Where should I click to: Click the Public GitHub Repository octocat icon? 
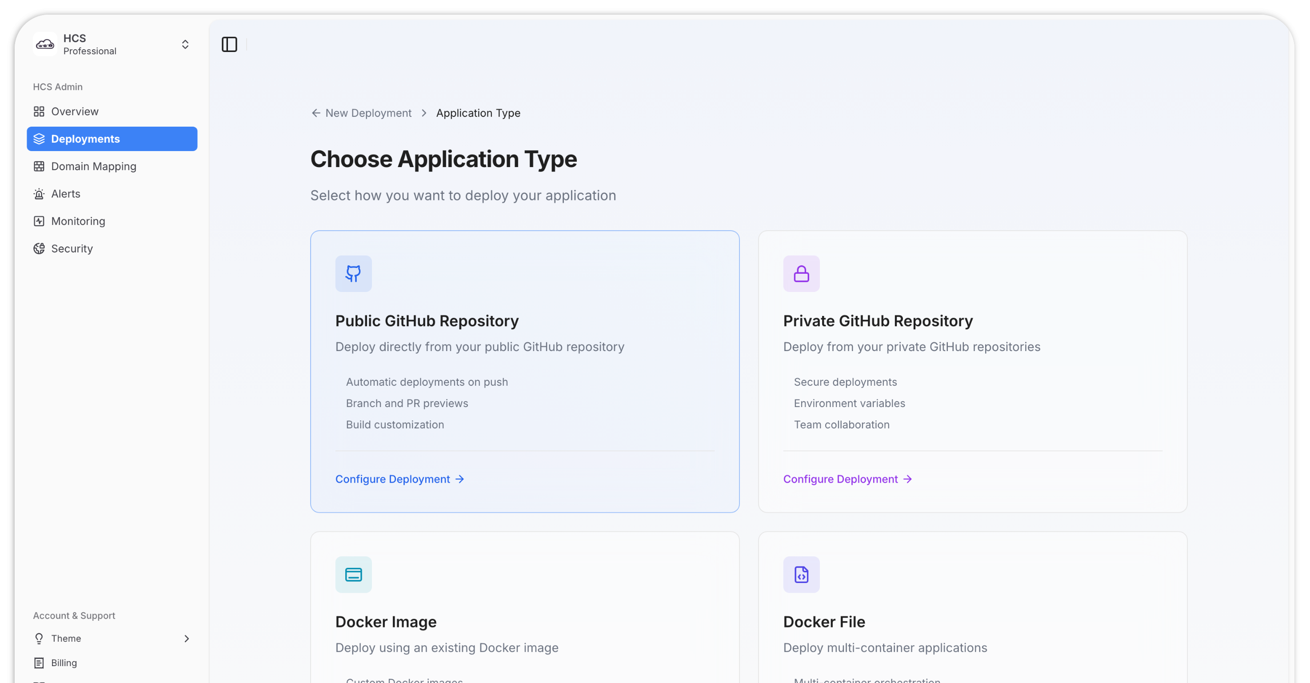[353, 274]
